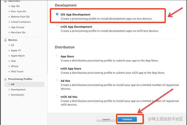This screenshot has height=125, width=187.
Task: Choose App Store distribution radio button
Action: click(x=57, y=56)
